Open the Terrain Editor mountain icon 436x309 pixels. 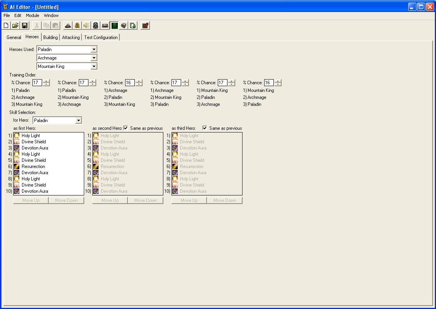(68, 25)
